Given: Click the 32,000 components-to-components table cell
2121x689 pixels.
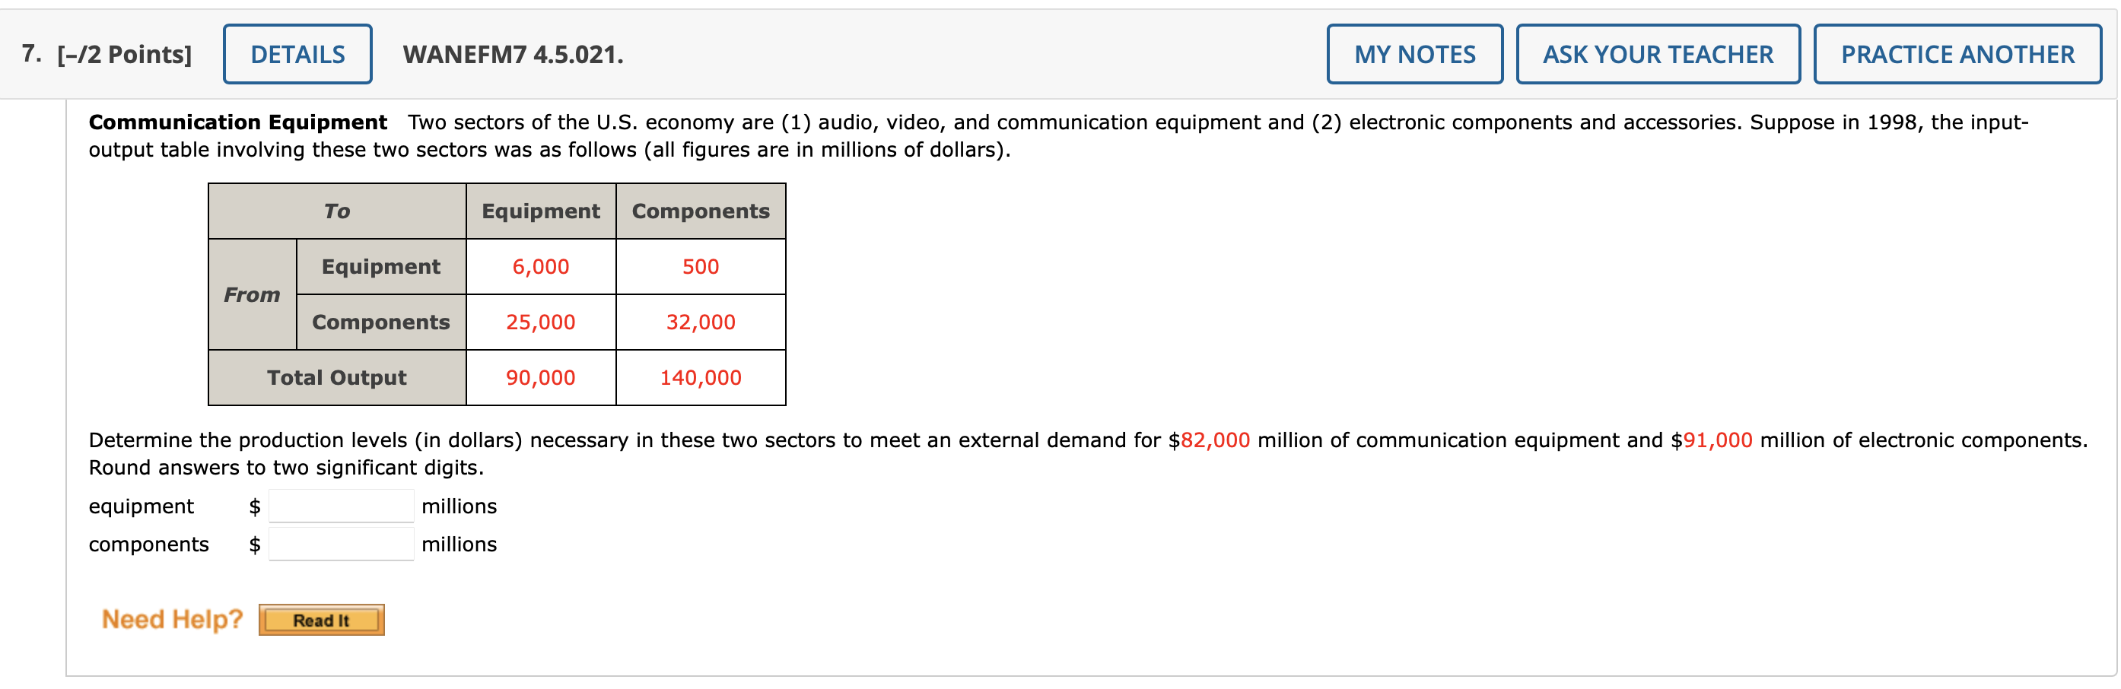Looking at the screenshot, I should 699,322.
